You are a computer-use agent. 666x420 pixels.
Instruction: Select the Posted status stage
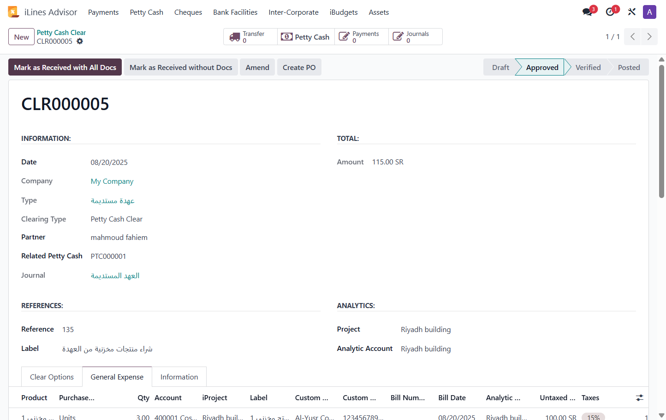[x=629, y=67]
